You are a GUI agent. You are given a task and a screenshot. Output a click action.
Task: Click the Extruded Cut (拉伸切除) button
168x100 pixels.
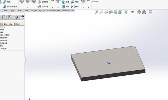point(22,2)
